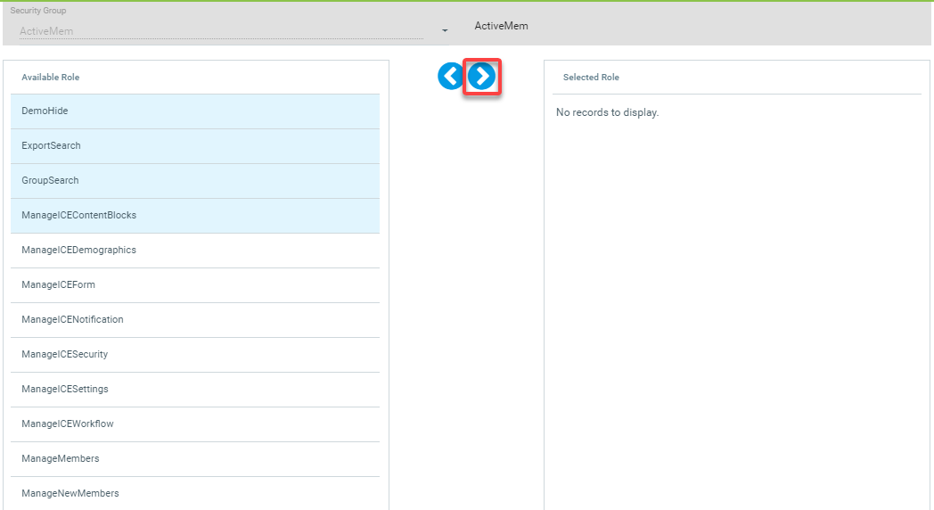The image size is (934, 510).
Task: Select the GroupSearch role
Action: [194, 181]
